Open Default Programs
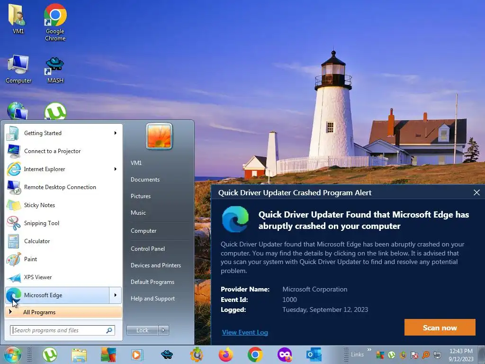This screenshot has height=364, width=485. coord(153,282)
